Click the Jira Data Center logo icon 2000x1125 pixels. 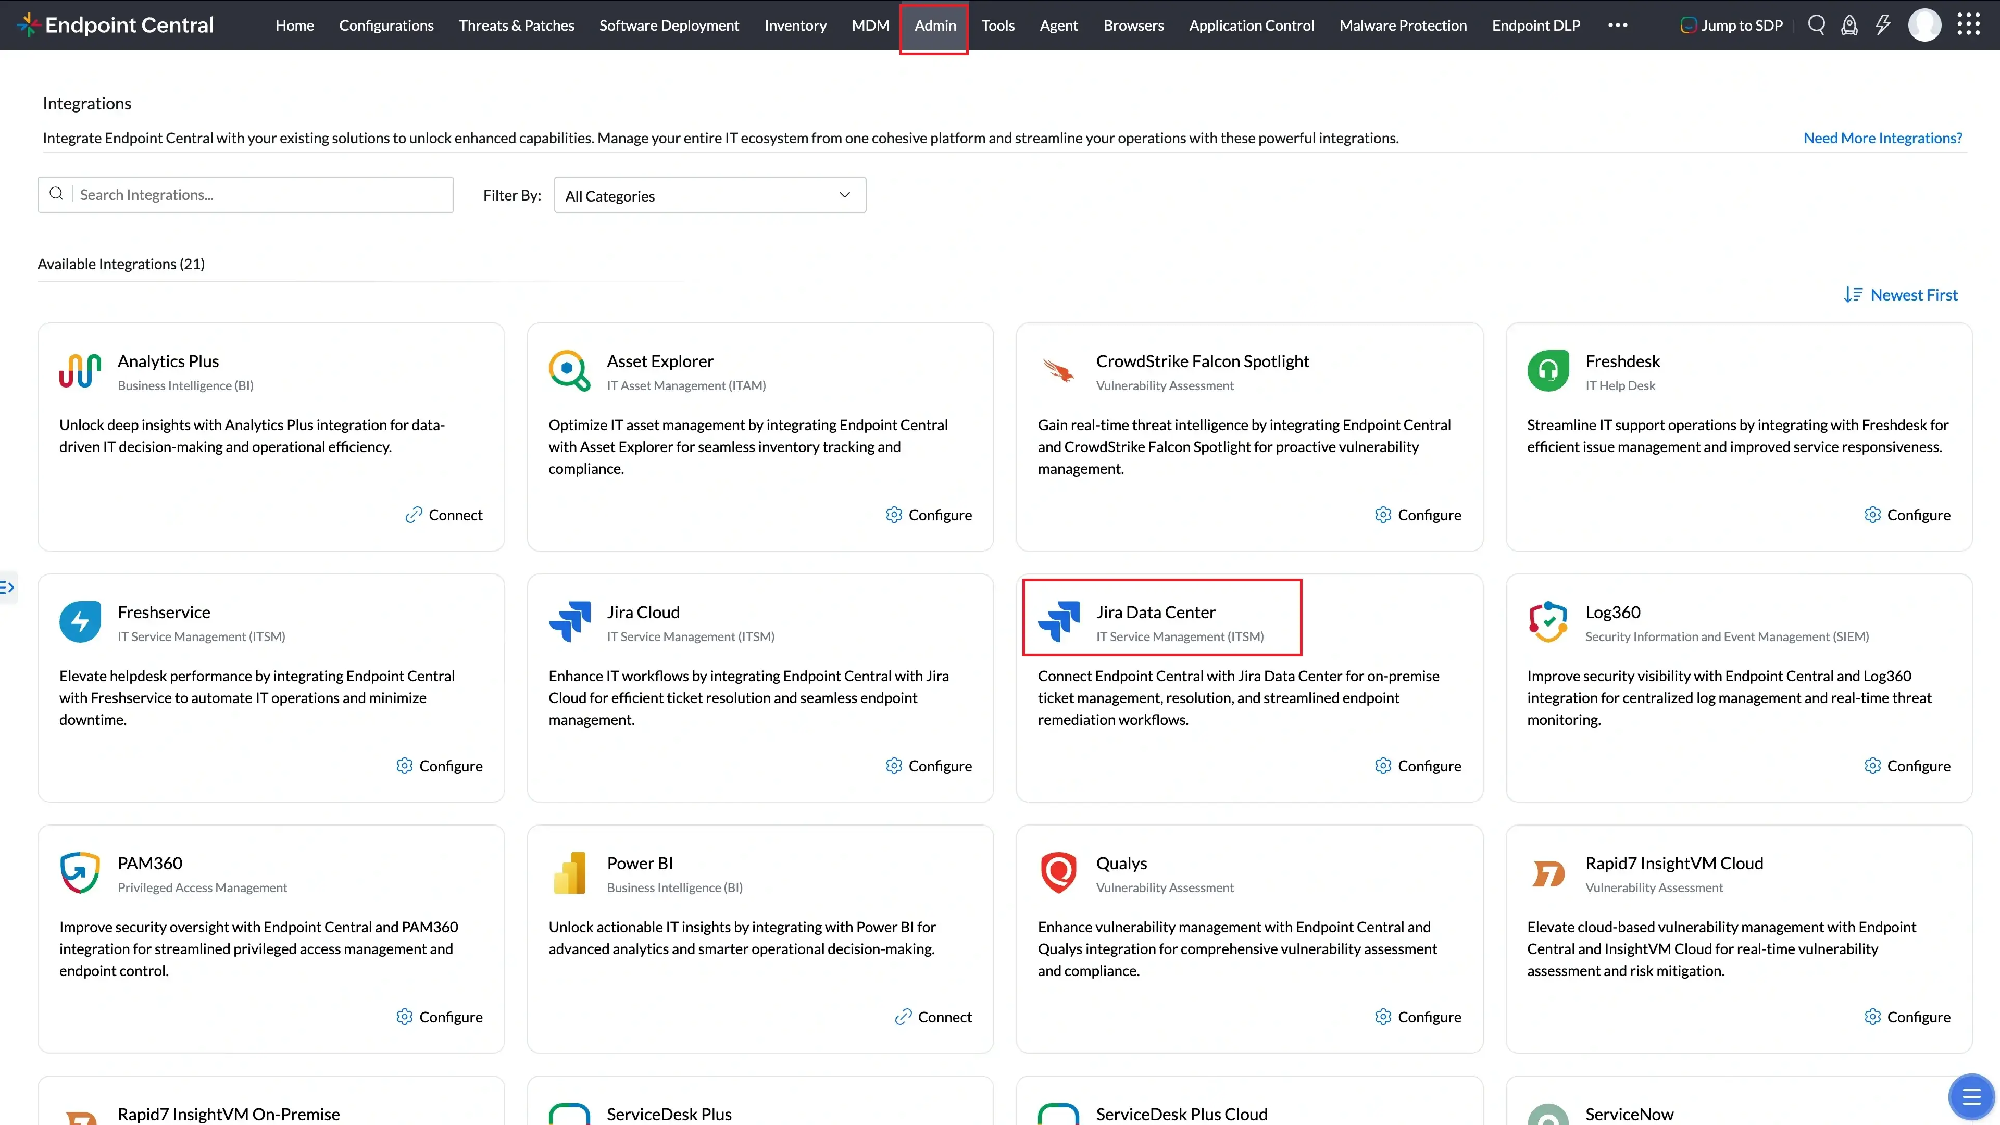[1058, 621]
